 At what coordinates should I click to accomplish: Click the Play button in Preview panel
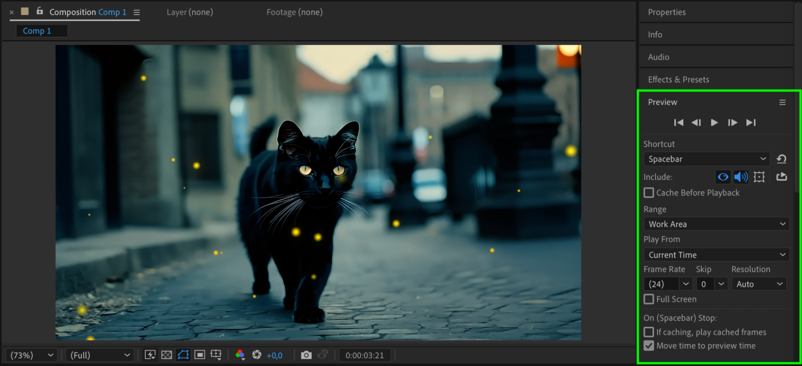pyautogui.click(x=714, y=123)
